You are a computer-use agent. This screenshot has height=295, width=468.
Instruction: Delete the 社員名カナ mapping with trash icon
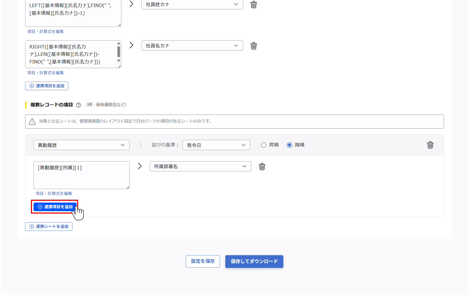pyautogui.click(x=254, y=46)
